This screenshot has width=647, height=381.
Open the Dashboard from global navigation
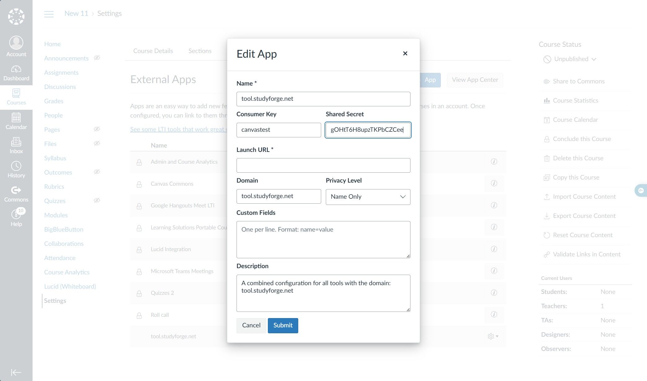(x=16, y=73)
